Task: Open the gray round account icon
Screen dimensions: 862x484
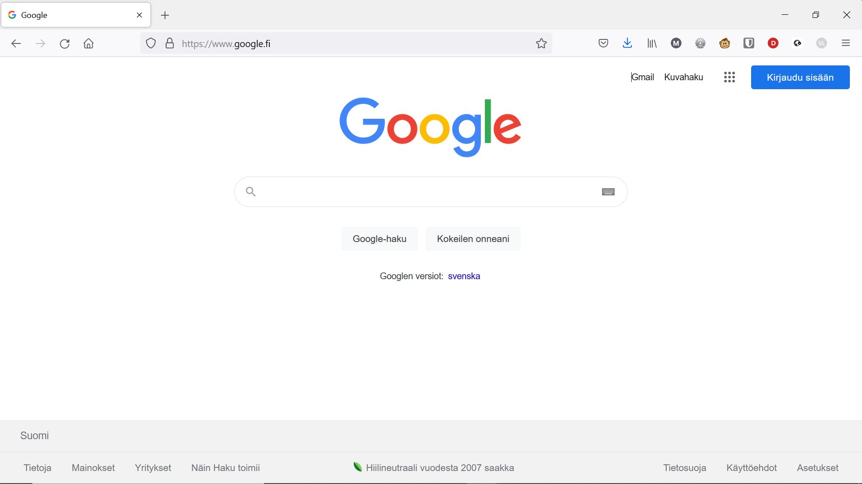Action: 822,43
